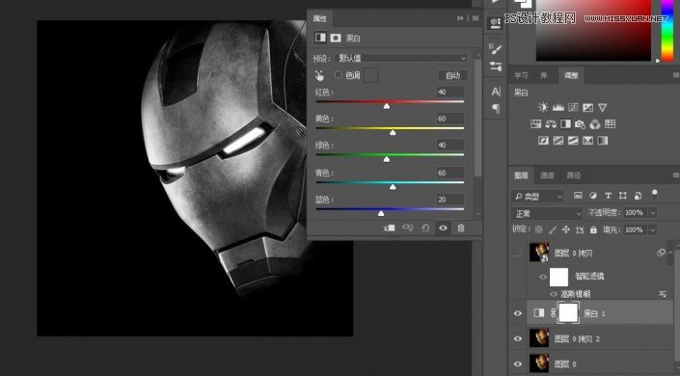This screenshot has width=680, height=376.
Task: Click the 红色 reds slider handle
Action: (387, 106)
